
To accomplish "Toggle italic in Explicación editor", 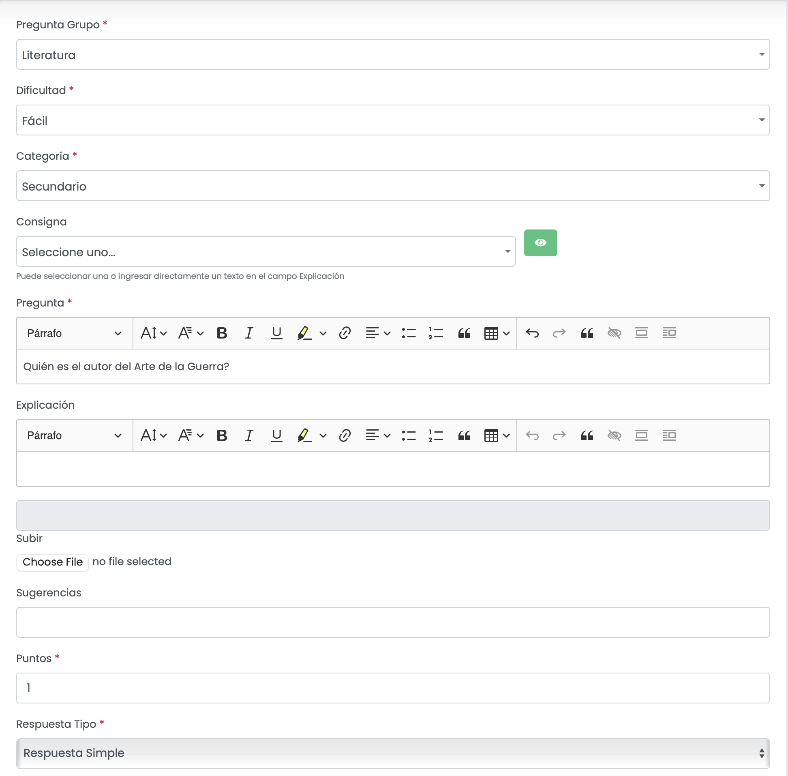I will (x=249, y=436).
